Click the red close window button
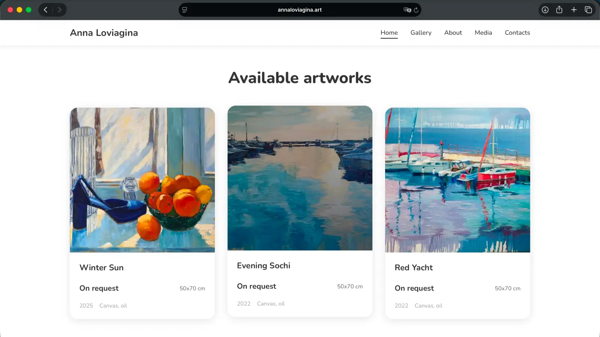This screenshot has height=337, width=600. [x=10, y=10]
